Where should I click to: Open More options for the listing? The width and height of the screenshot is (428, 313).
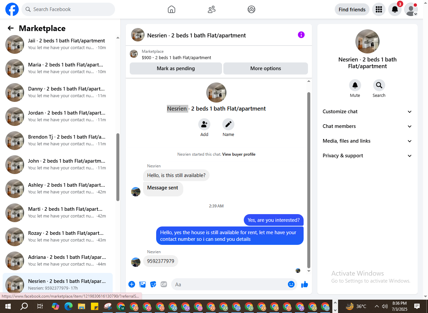pyautogui.click(x=265, y=68)
